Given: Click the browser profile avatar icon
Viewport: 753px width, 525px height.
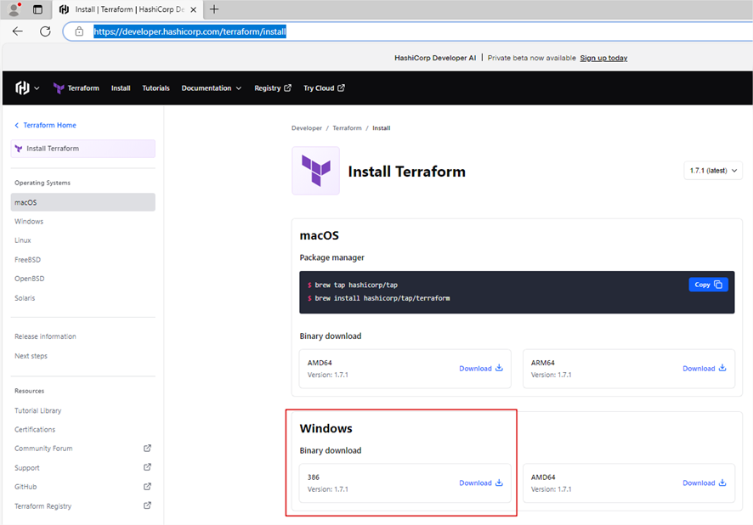Looking at the screenshot, I should point(14,9).
